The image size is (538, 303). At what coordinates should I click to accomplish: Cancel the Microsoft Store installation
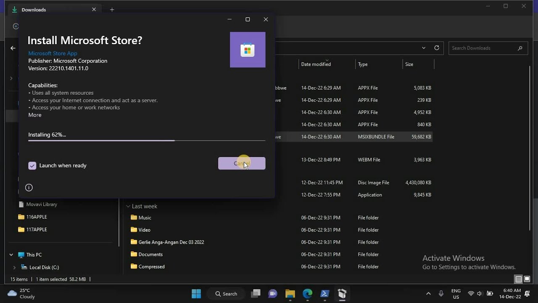[x=242, y=163]
